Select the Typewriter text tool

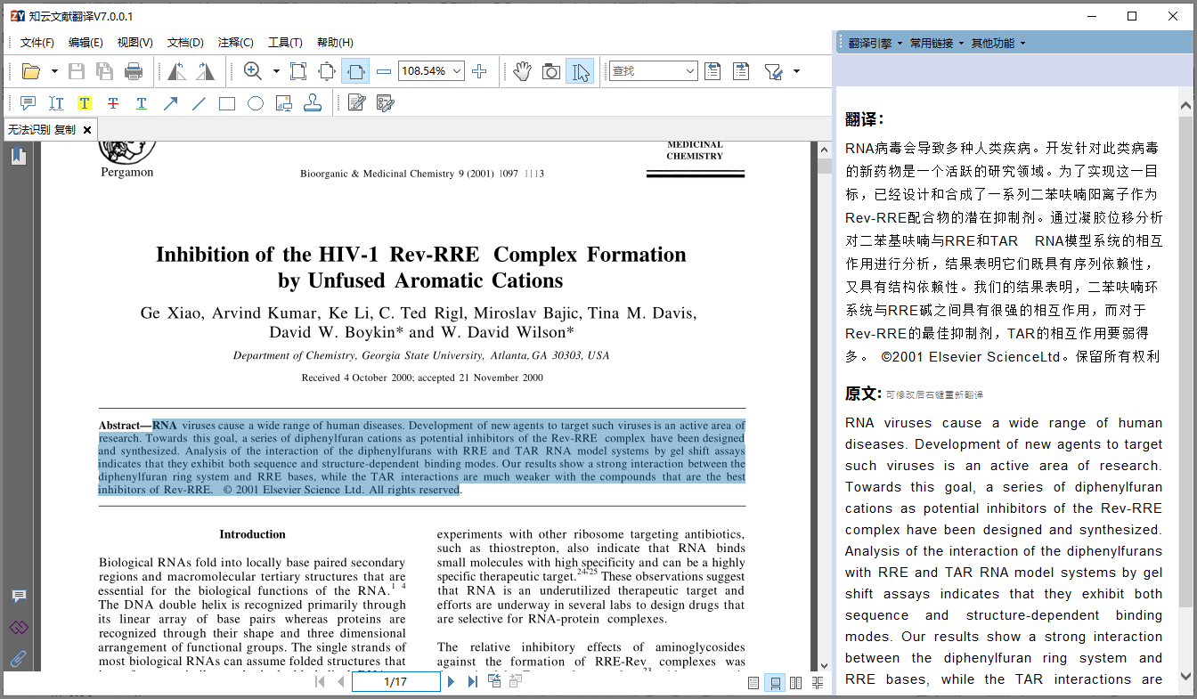[56, 103]
